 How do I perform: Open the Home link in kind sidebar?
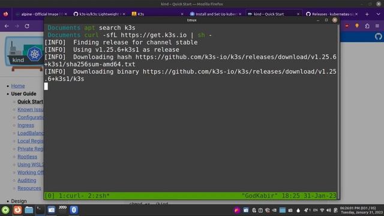pyautogui.click(x=18, y=86)
